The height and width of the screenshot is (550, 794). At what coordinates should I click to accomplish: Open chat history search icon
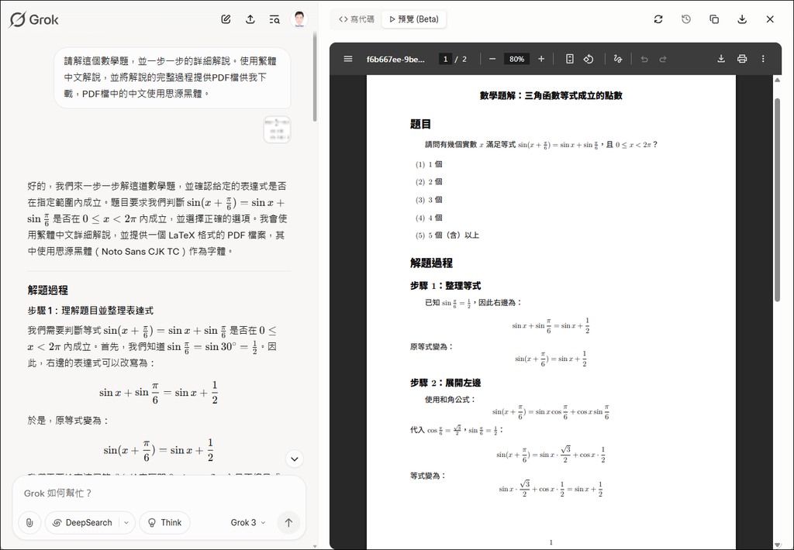coord(274,19)
